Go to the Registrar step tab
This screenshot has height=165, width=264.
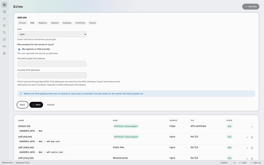[42, 23]
